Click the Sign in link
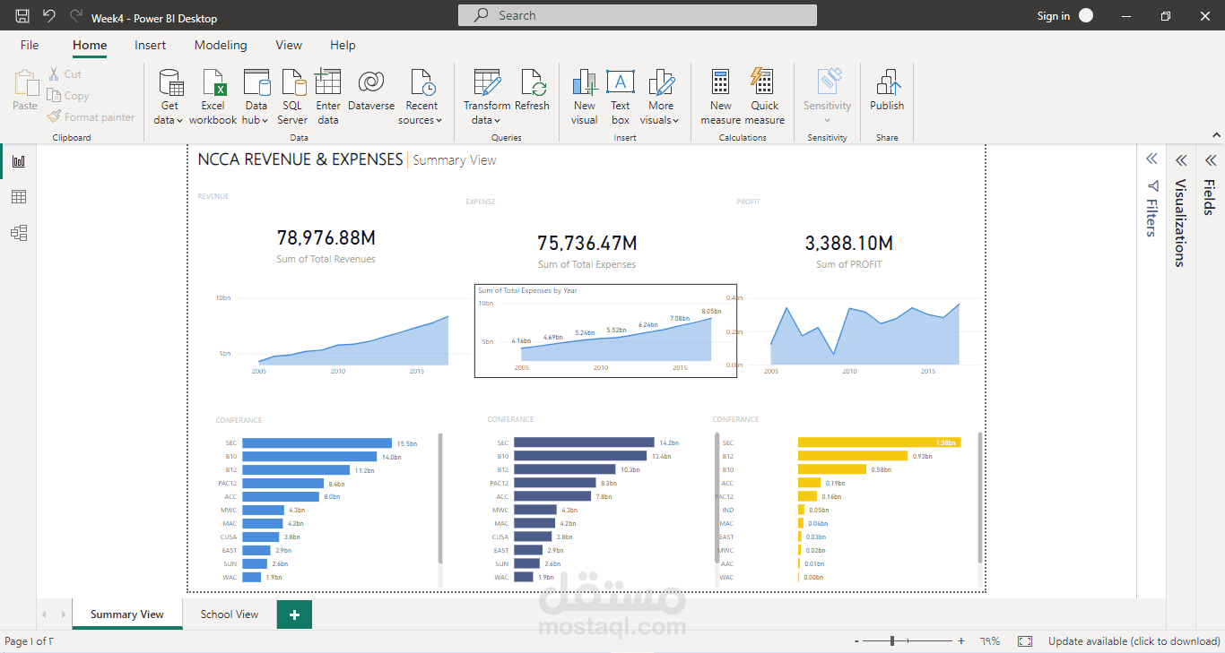This screenshot has width=1225, height=653. pos(1054,16)
